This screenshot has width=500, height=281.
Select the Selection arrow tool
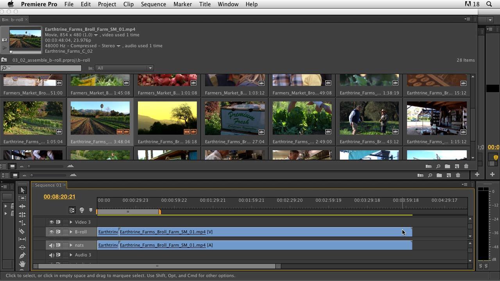[22, 190]
